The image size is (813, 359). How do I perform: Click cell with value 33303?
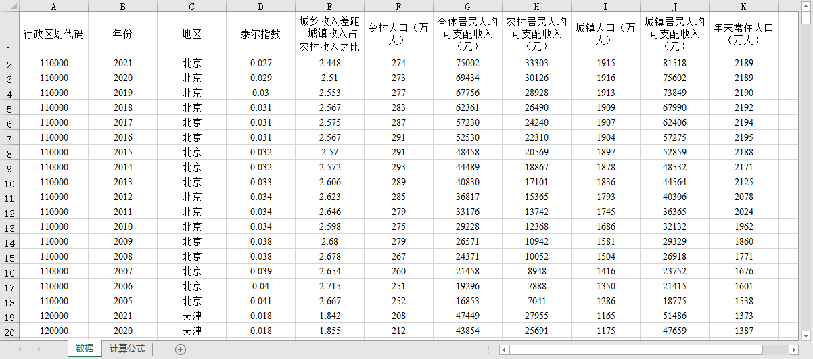[x=536, y=64]
